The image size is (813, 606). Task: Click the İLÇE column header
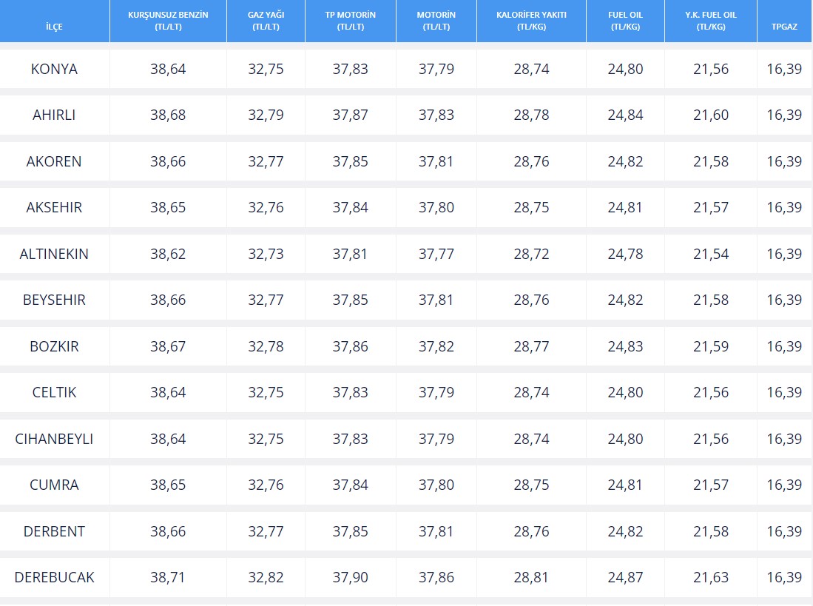tap(54, 27)
